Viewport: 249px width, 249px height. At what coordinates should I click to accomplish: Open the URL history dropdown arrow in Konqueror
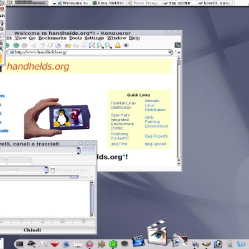170,52
